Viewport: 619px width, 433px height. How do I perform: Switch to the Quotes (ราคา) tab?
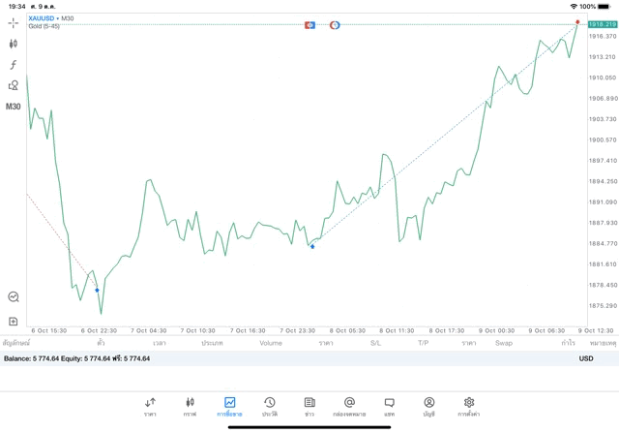pos(150,406)
